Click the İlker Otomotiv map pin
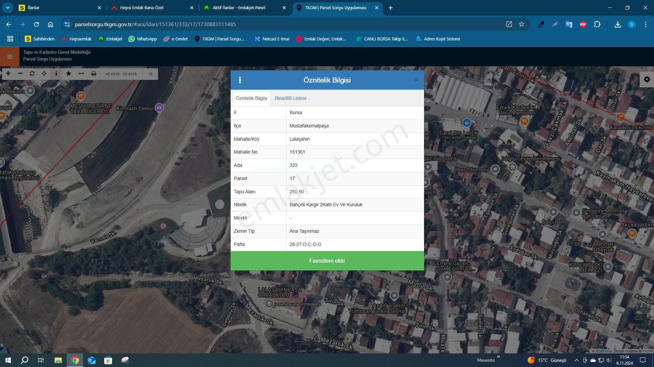Screen dimensions: 654x367 click(x=495, y=169)
